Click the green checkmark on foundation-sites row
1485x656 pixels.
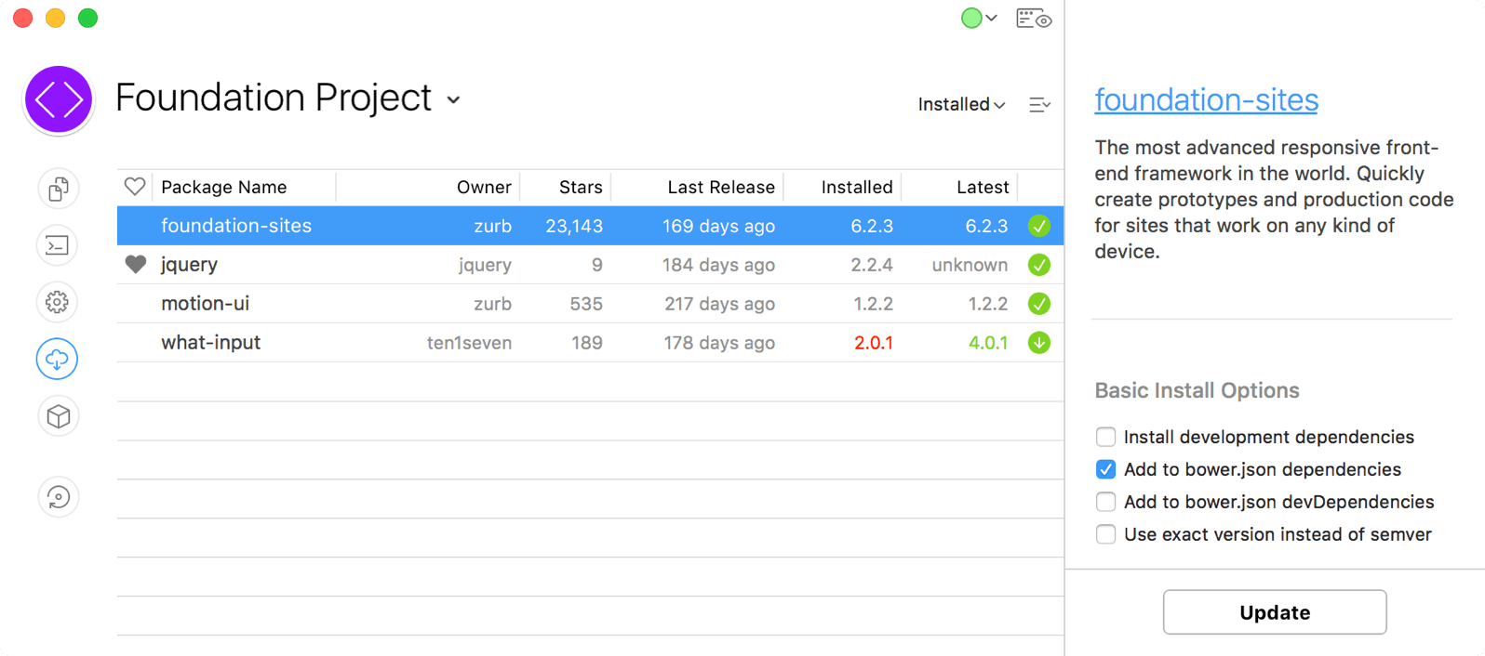[x=1039, y=226]
